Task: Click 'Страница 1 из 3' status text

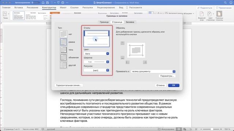Action: coord(12,129)
